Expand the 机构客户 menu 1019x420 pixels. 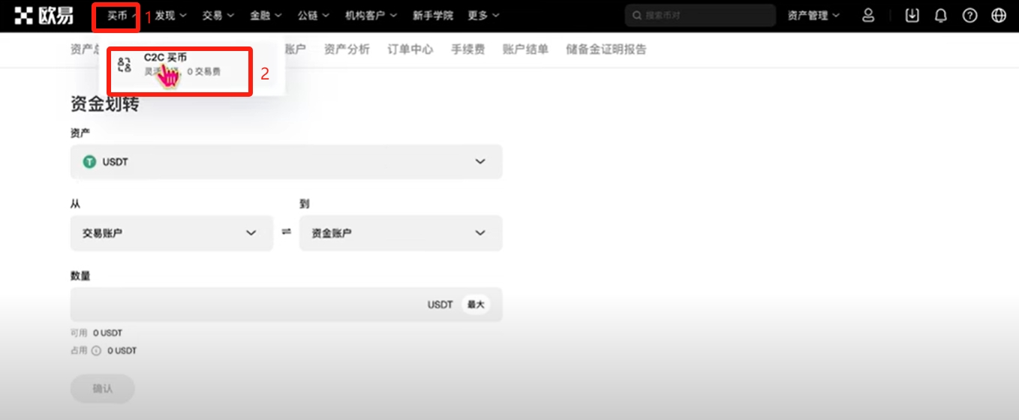click(x=371, y=15)
